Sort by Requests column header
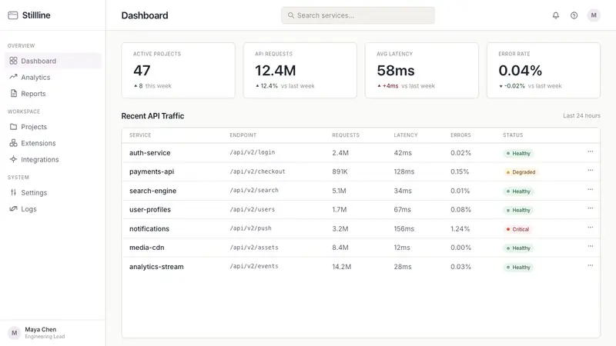 [346, 135]
